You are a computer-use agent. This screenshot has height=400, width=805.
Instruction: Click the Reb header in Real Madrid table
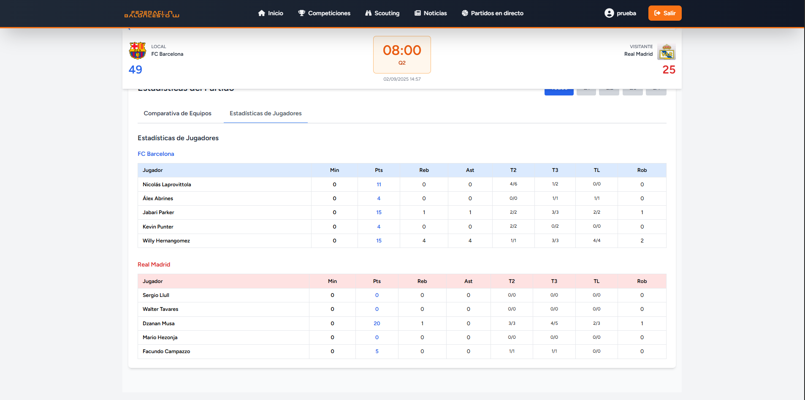pos(422,281)
